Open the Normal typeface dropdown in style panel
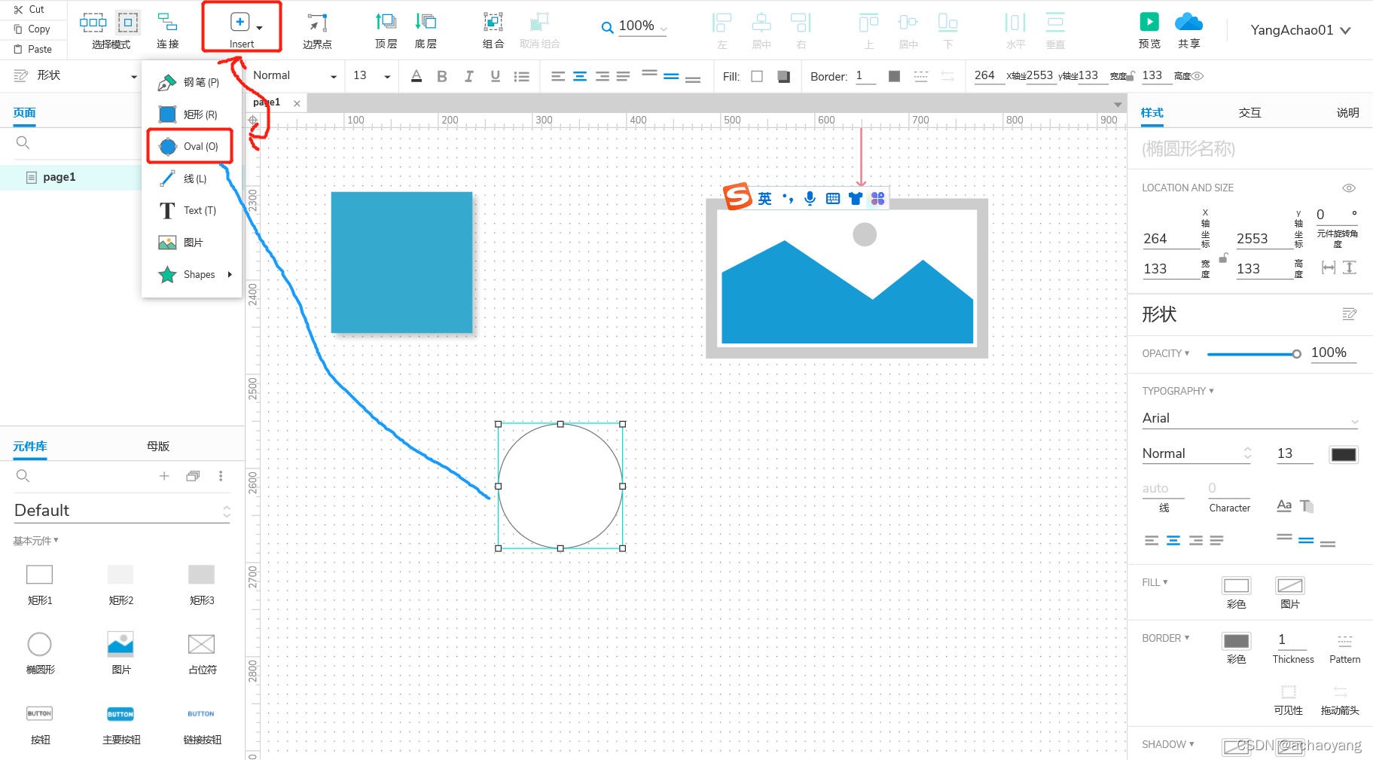 (x=1197, y=453)
